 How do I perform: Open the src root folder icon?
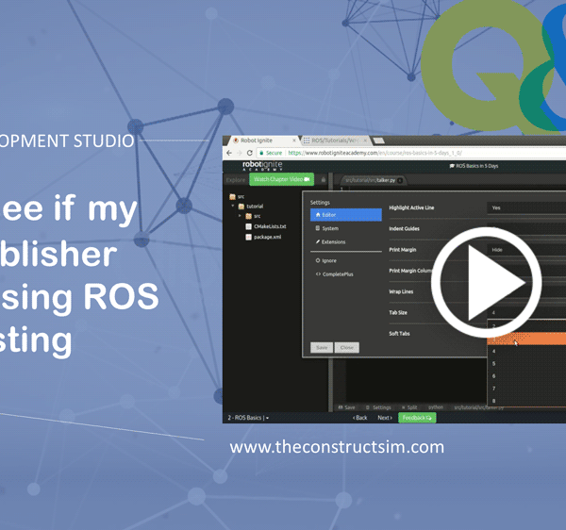click(x=232, y=196)
